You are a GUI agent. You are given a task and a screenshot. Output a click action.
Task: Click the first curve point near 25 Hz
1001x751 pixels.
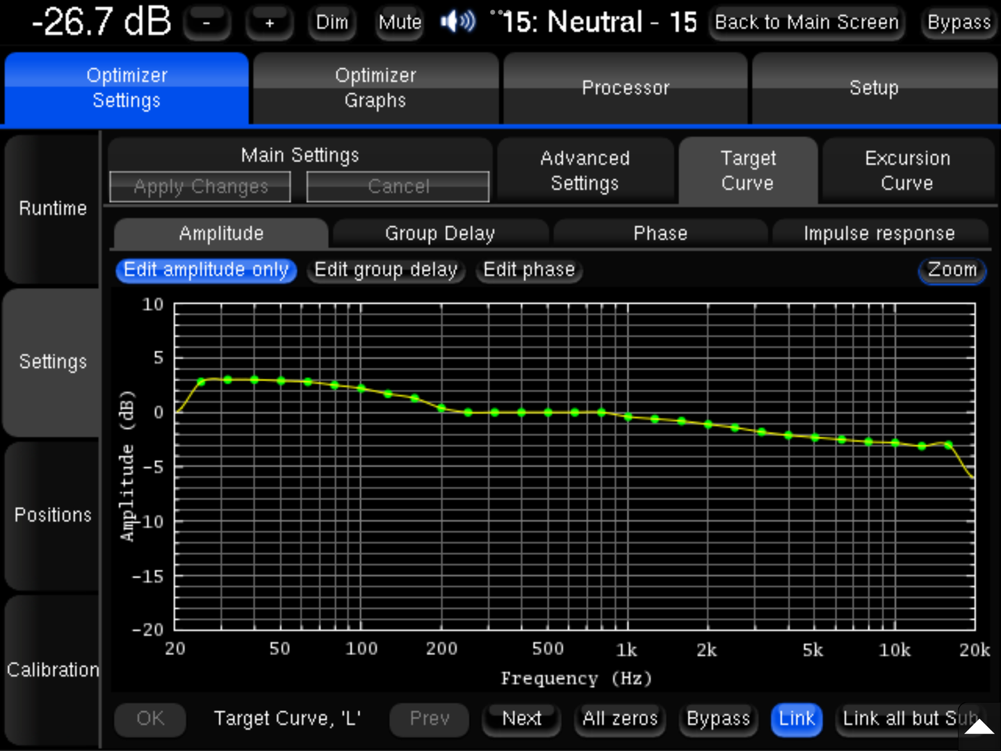click(x=201, y=382)
